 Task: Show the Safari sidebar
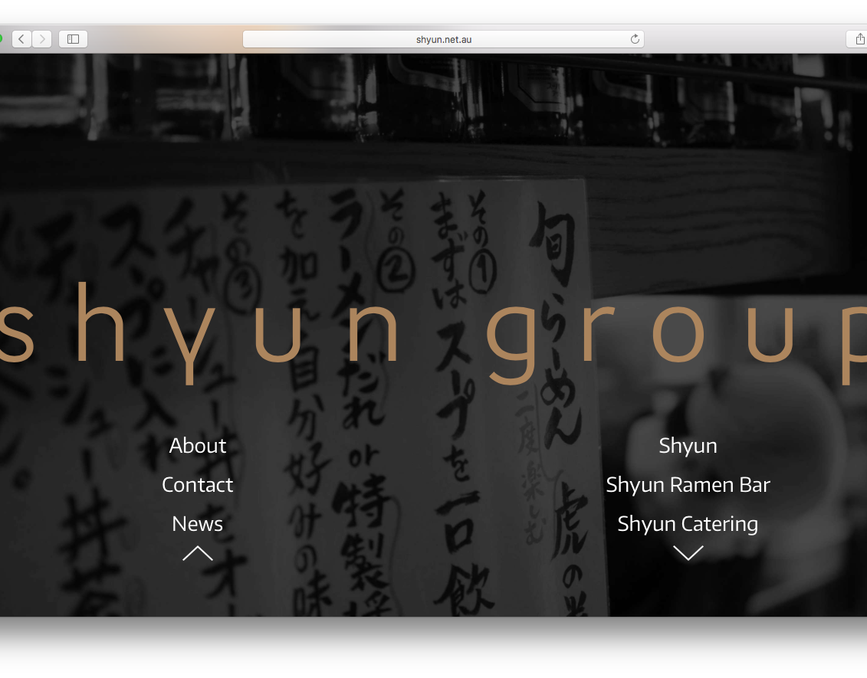[x=73, y=39]
